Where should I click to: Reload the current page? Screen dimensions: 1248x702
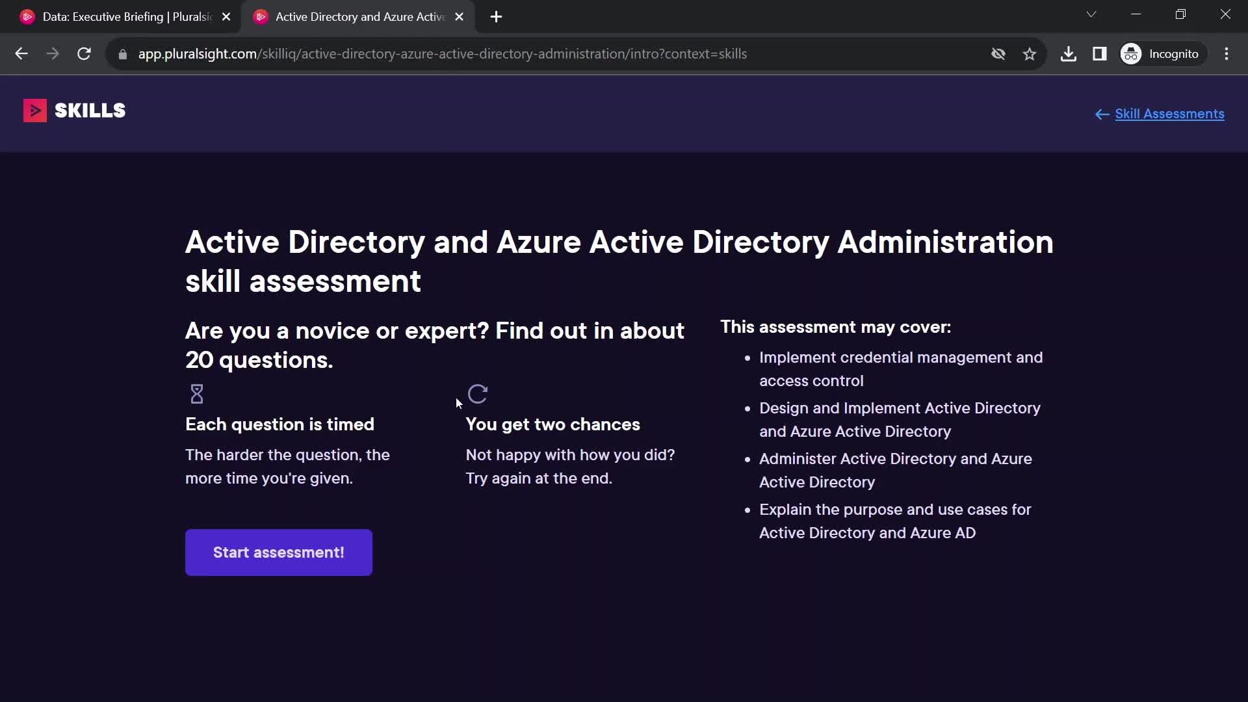tap(84, 54)
